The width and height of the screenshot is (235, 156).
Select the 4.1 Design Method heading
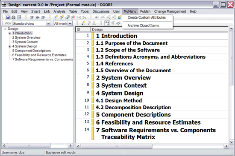pyautogui.click(x=119, y=100)
